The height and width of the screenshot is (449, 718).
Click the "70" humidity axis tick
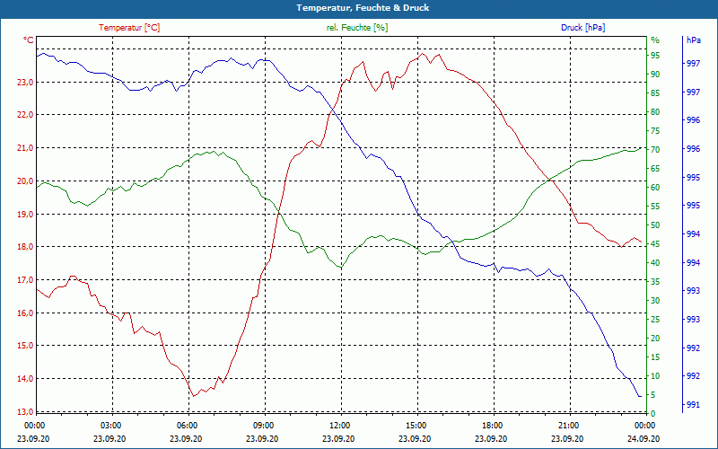(x=655, y=150)
